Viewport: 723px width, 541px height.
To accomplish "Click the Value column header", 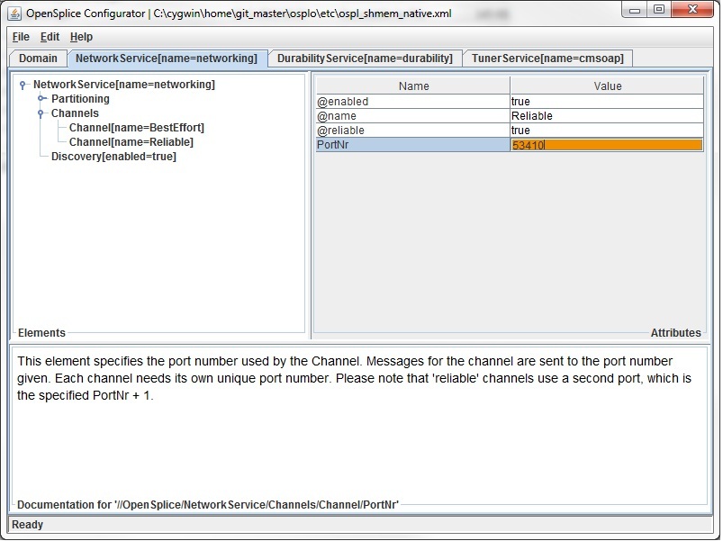I will 607,86.
